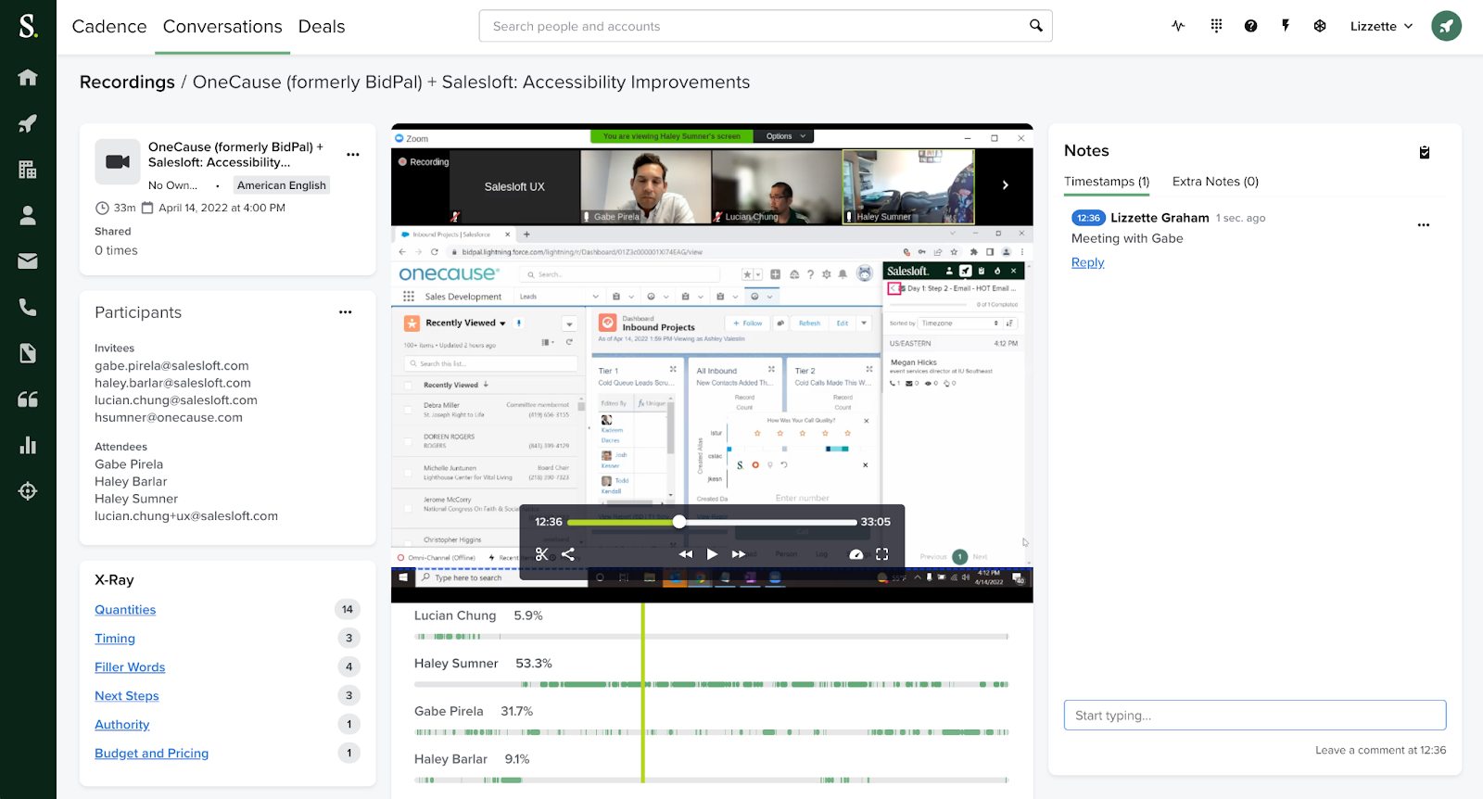Screen dimensions: 1483x799
Task: Click the playback progress slider handle
Action: 679,522
